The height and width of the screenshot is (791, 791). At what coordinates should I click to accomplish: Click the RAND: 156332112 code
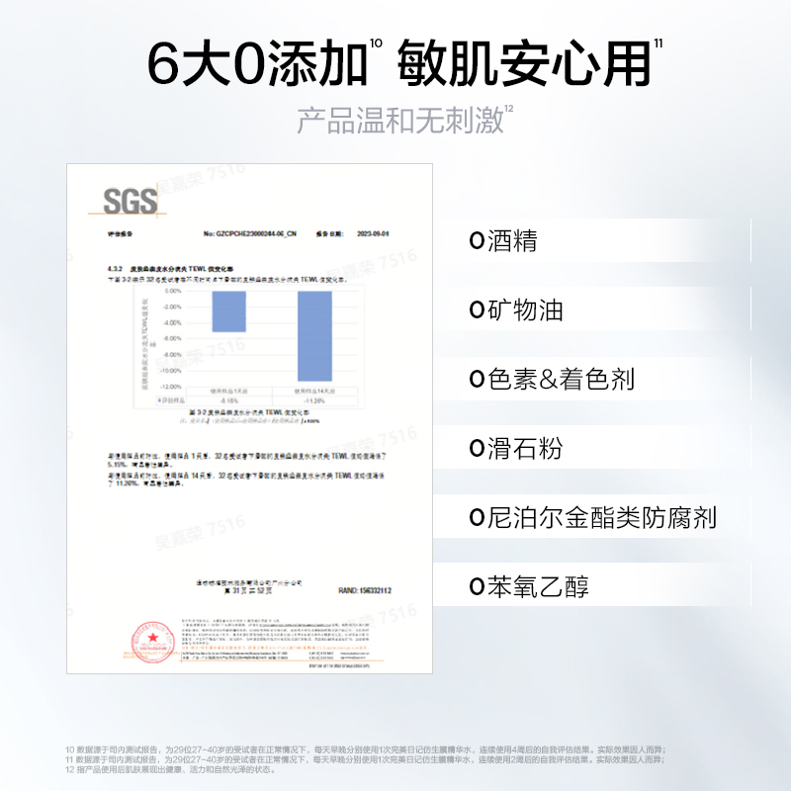[366, 590]
